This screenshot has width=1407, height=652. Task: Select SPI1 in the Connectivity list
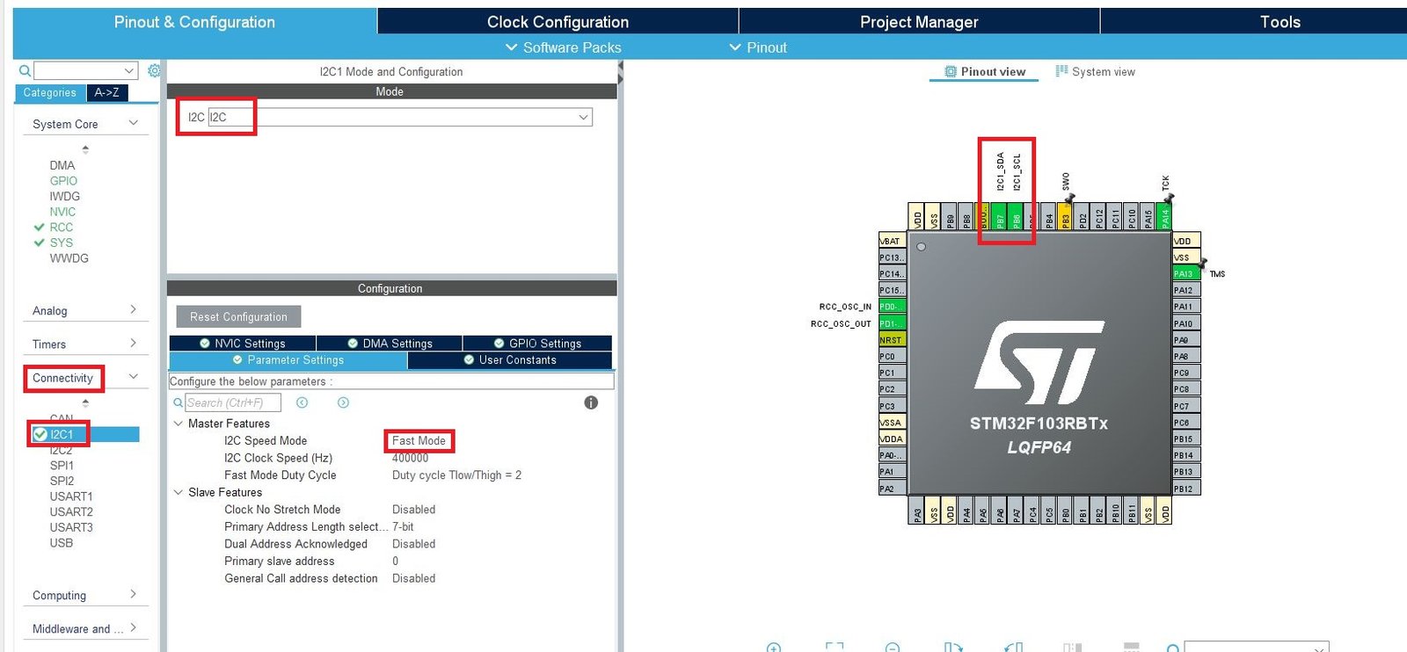(x=62, y=466)
